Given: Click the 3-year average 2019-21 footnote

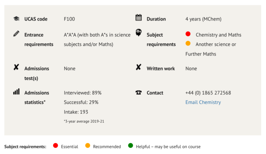Looking at the screenshot, I should click(x=84, y=121).
